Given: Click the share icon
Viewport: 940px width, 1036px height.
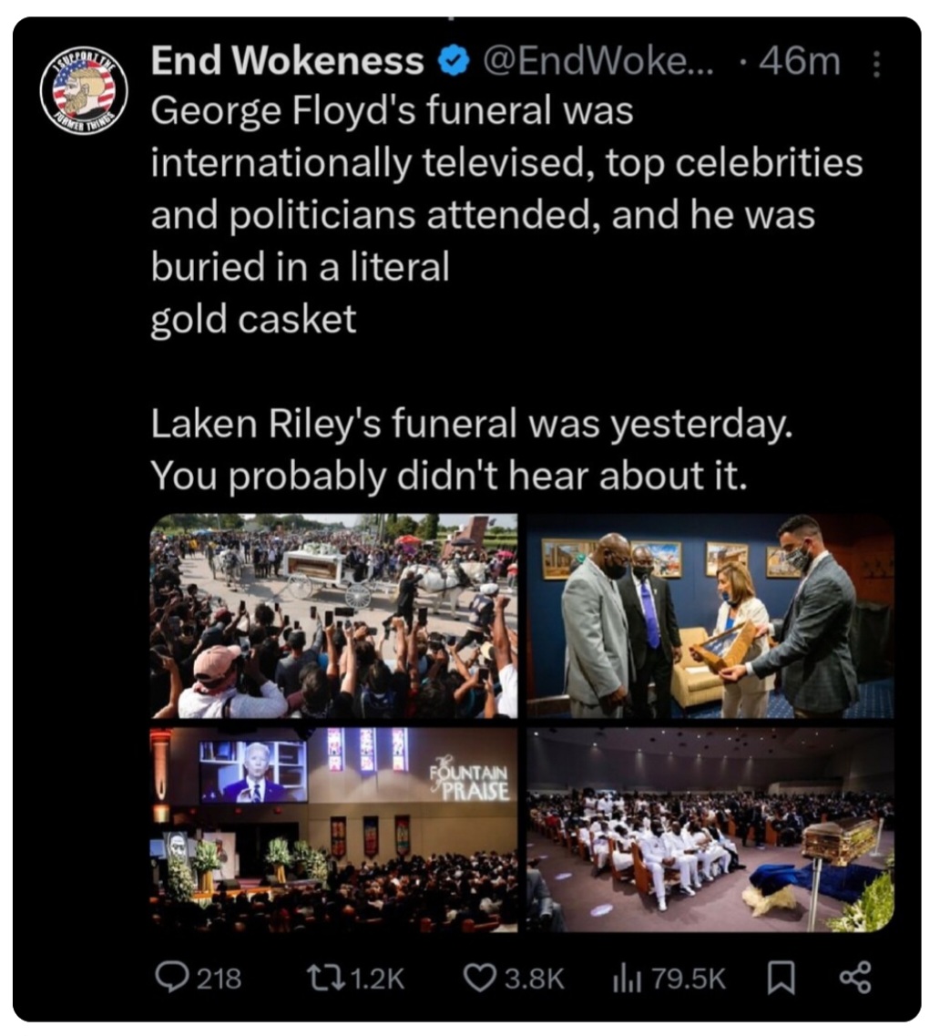Looking at the screenshot, I should click(854, 978).
